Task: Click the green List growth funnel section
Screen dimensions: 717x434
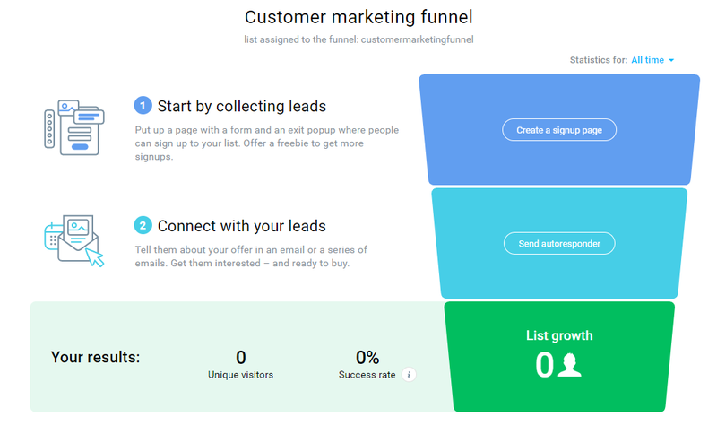Action: click(x=559, y=357)
